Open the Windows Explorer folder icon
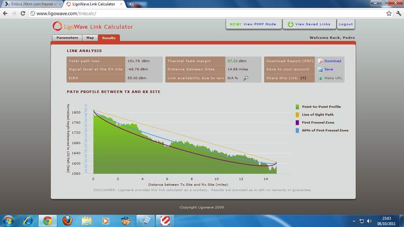Viewport: 404px width, 227px height. pos(86,221)
